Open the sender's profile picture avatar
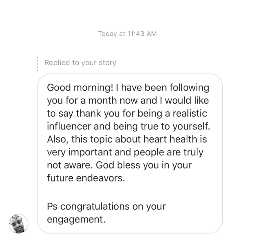Viewport: 255px width, 246px height. coord(18,224)
